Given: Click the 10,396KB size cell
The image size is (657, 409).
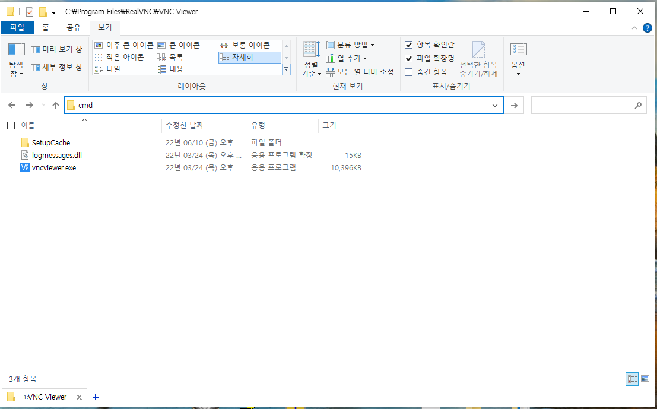Looking at the screenshot, I should (x=345, y=167).
